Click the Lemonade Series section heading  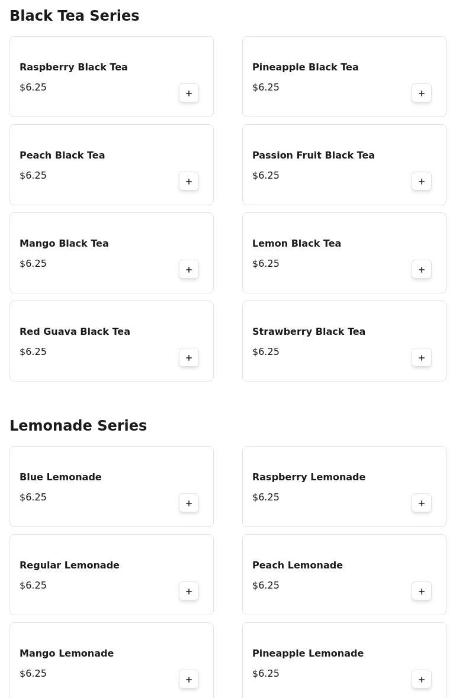pyautogui.click(x=78, y=425)
